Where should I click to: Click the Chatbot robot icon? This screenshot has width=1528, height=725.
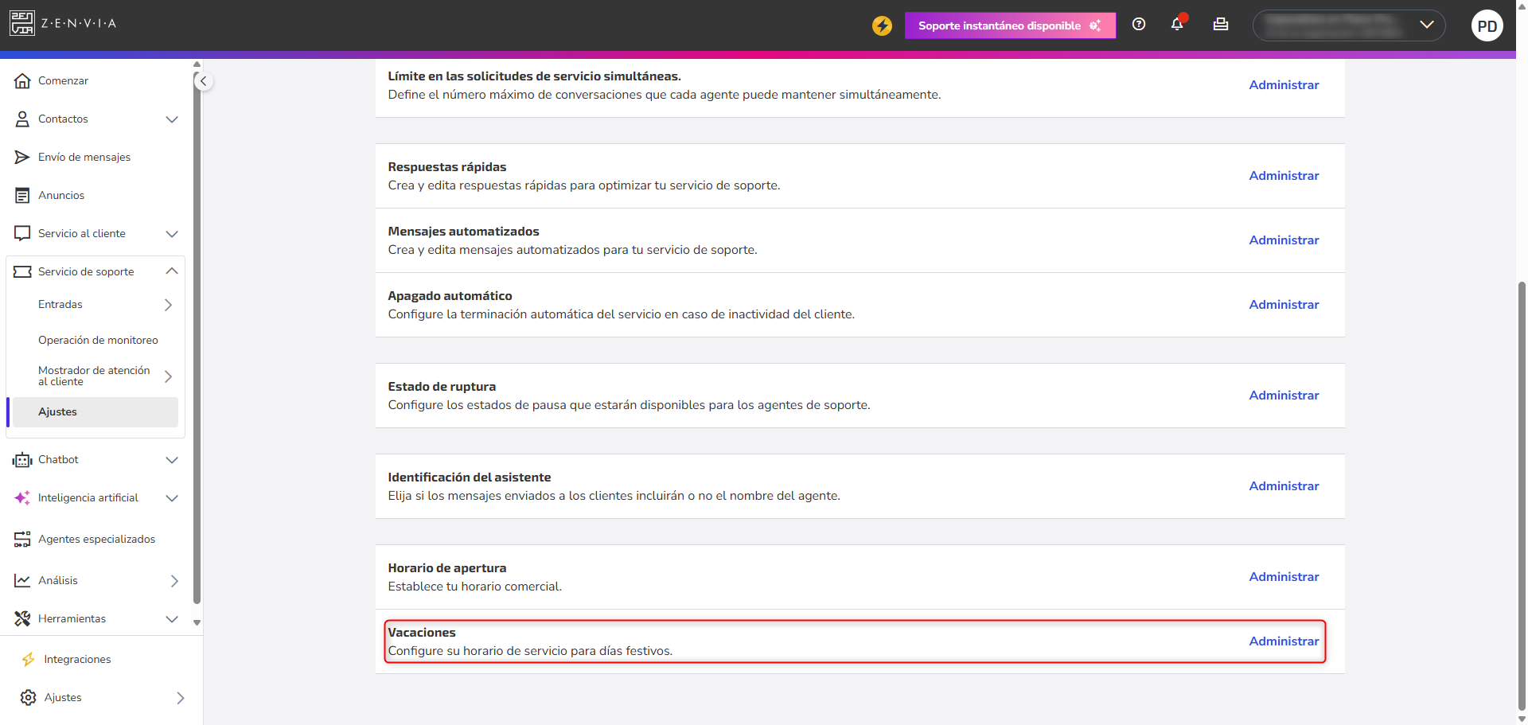(22, 460)
